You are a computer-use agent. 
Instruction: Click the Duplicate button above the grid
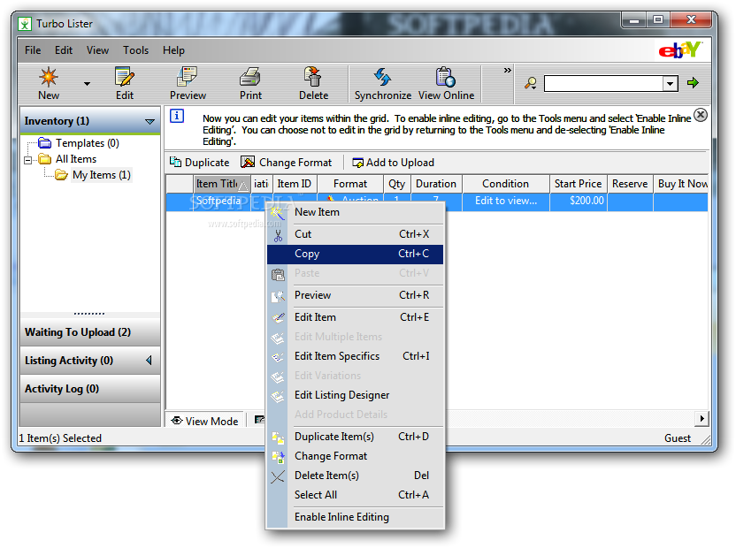point(200,163)
